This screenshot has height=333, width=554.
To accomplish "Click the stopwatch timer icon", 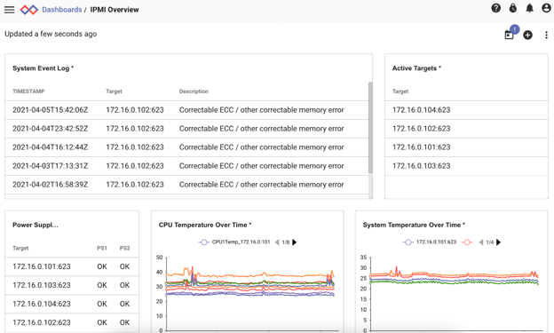I will coord(512,8).
